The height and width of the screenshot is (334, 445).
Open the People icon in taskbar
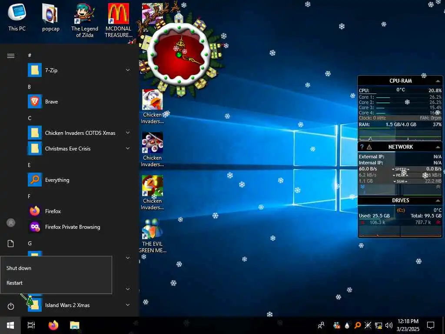point(321,325)
